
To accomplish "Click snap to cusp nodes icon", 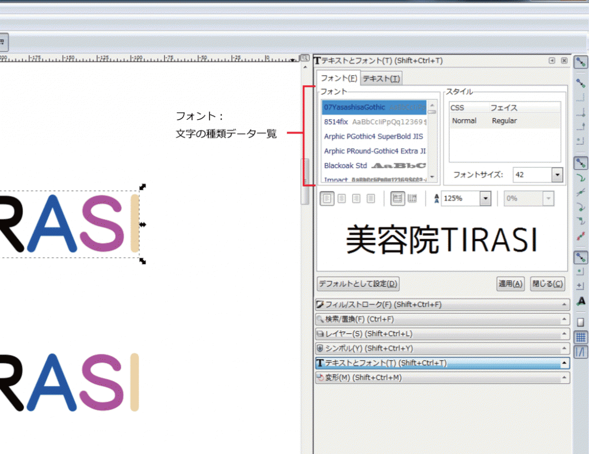I will (581, 207).
